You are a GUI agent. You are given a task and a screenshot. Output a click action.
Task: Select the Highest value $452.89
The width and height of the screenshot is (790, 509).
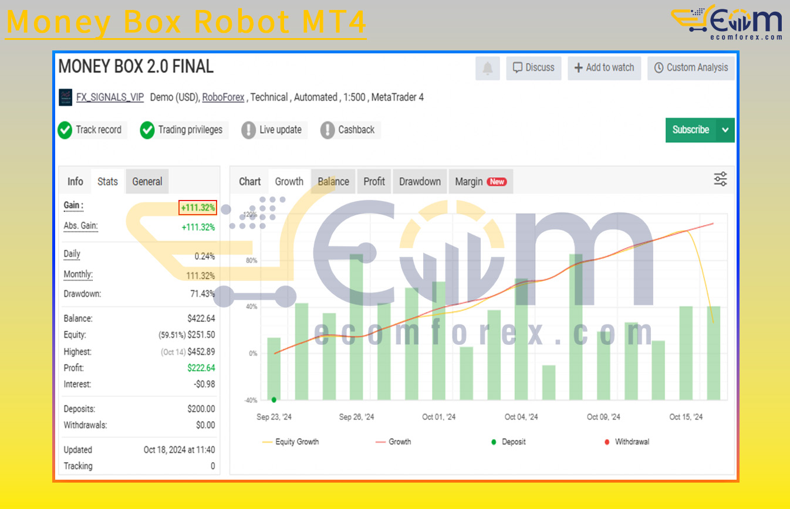[x=201, y=352]
